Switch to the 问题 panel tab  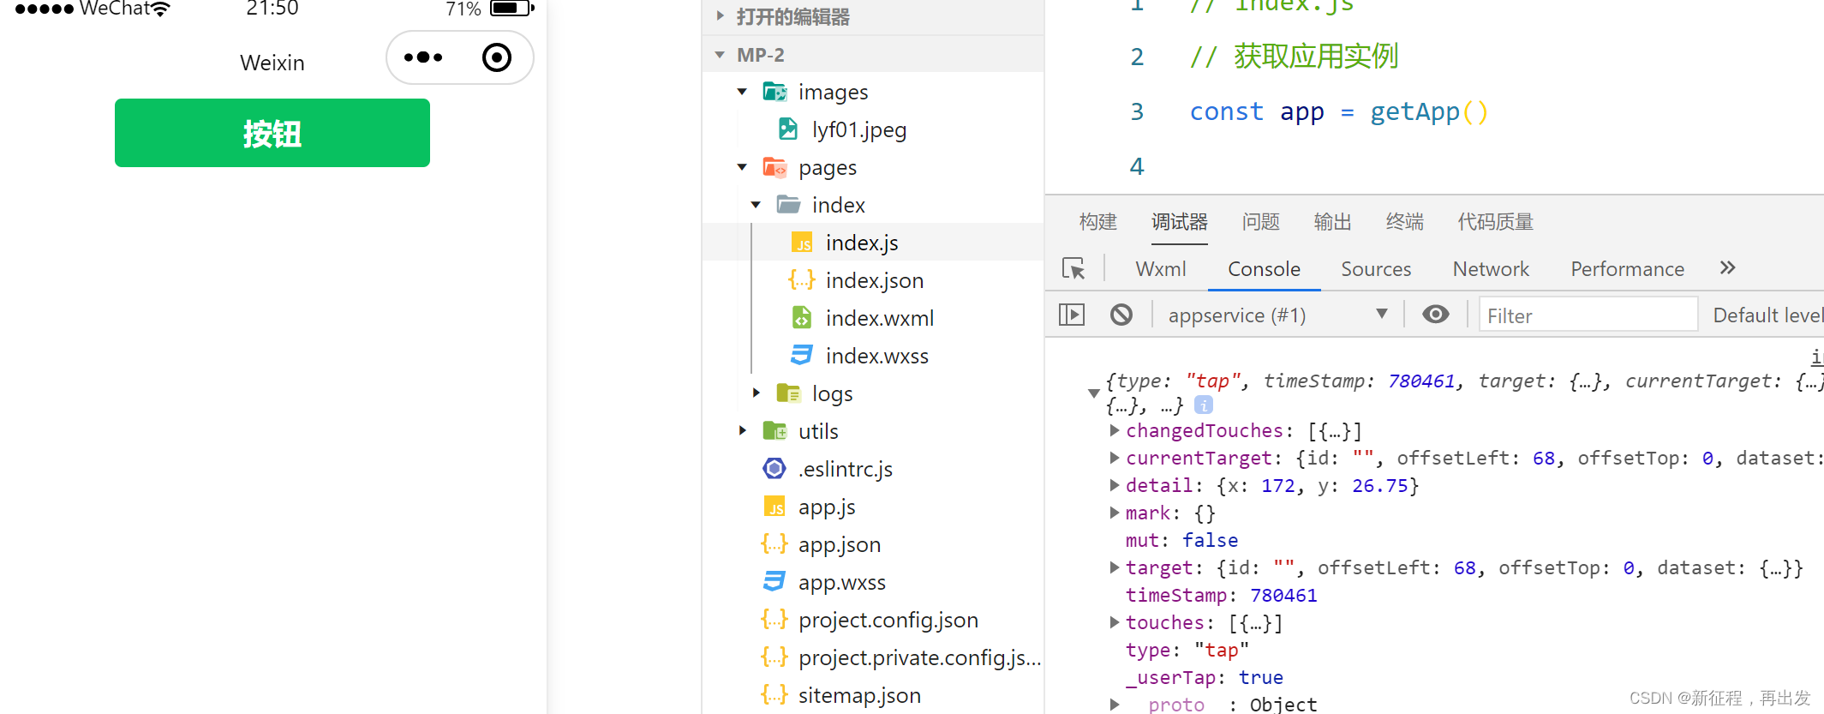pyautogui.click(x=1261, y=222)
